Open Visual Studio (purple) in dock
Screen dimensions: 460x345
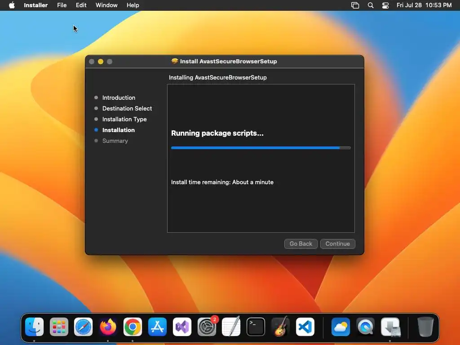[x=182, y=327]
